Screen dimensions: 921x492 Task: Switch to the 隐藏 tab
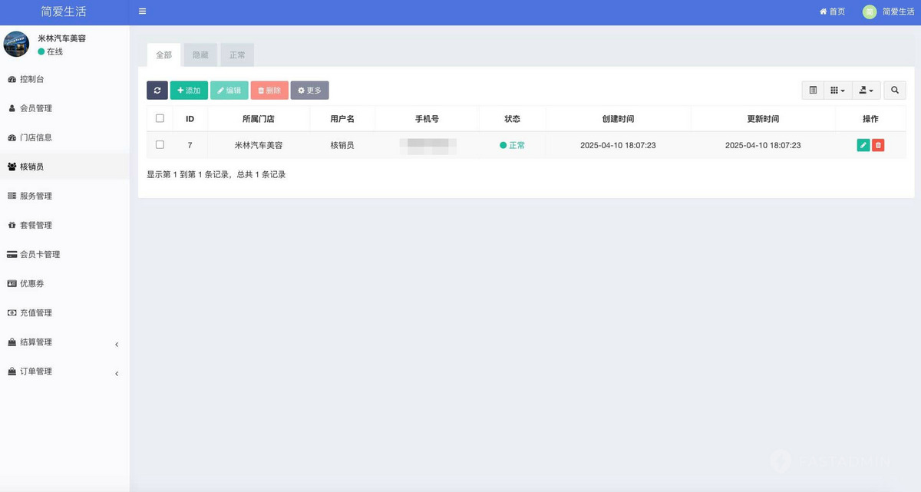point(200,54)
